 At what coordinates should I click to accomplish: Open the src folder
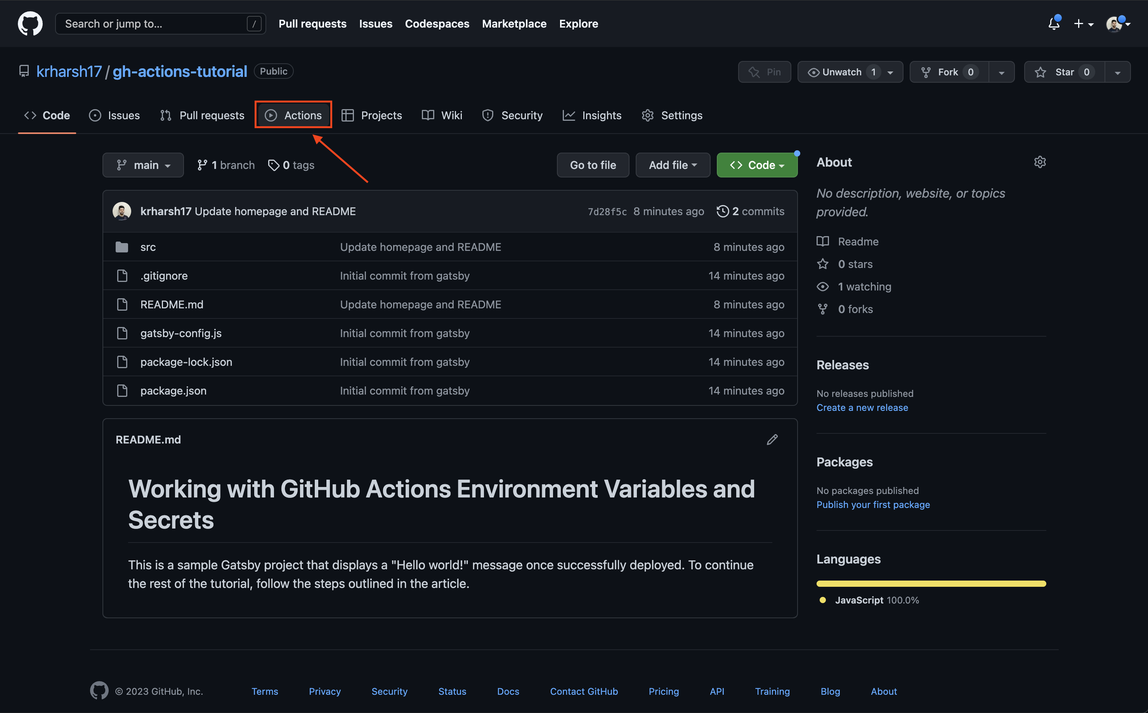coord(148,247)
